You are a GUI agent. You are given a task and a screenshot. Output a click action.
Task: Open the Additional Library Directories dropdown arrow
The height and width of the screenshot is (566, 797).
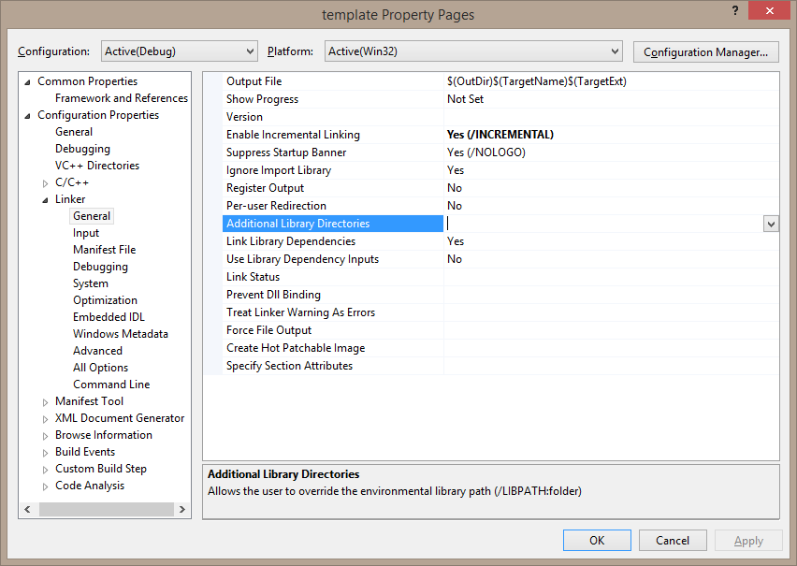(771, 224)
